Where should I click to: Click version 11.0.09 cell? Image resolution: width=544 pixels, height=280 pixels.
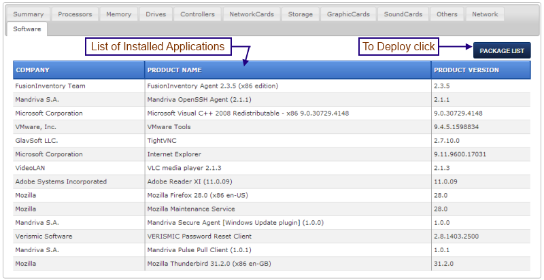481,182
